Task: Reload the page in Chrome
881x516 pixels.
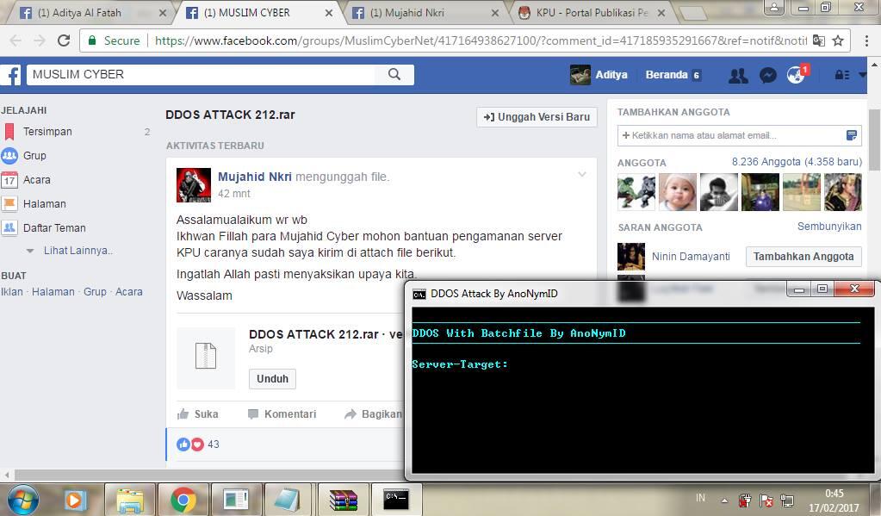Action: click(64, 40)
